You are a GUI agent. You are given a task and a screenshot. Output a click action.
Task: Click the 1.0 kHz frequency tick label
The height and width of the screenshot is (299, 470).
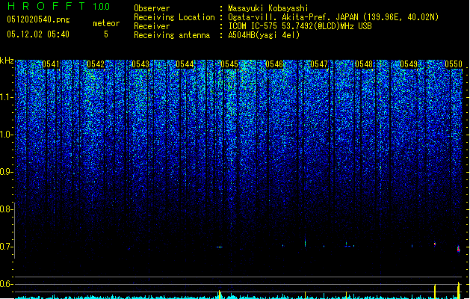pos(6,135)
